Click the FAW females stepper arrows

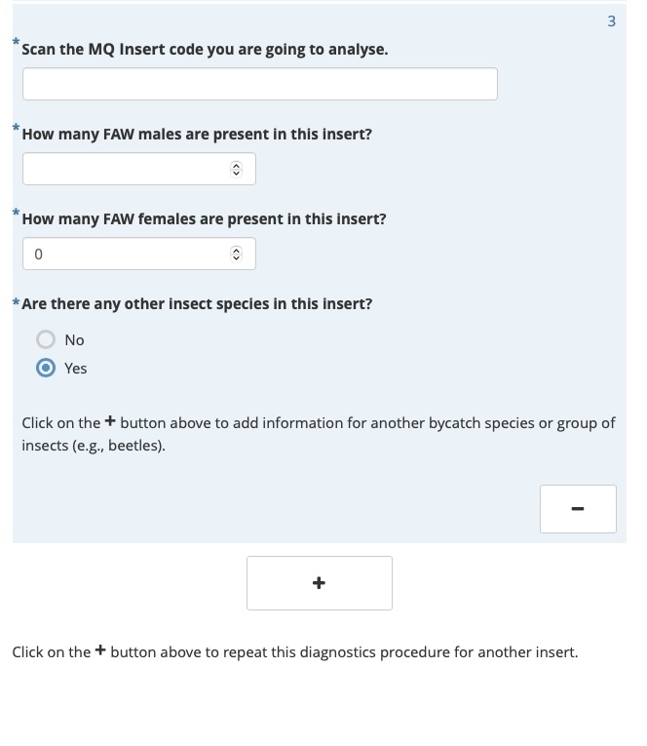pyautogui.click(x=236, y=254)
